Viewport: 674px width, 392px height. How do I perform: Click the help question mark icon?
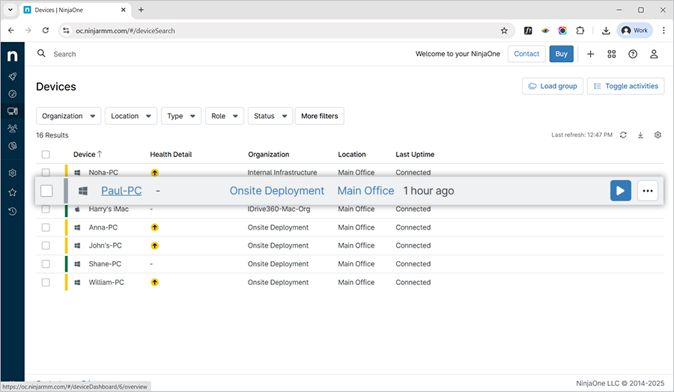click(633, 54)
